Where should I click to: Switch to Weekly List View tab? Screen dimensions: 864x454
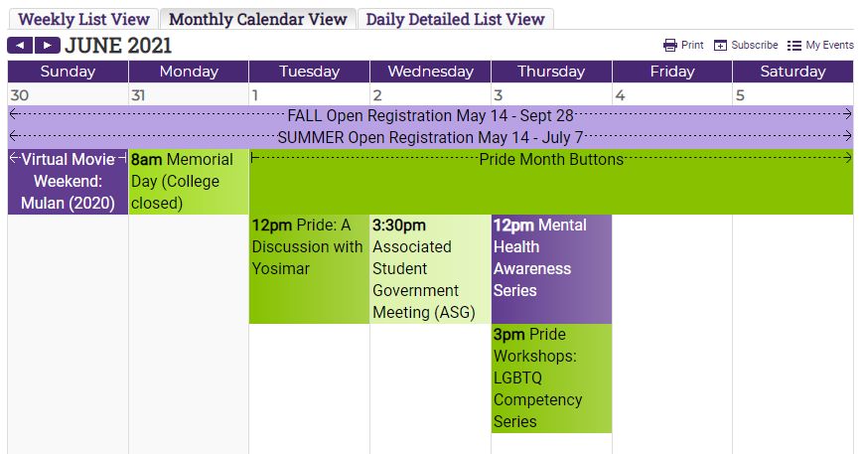click(x=83, y=19)
